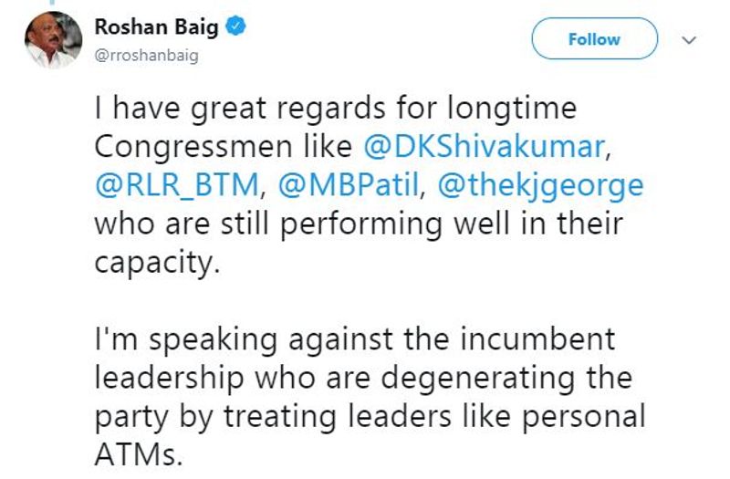The height and width of the screenshot is (479, 730).
Task: Click Roshan Baig's profile avatar photo
Action: point(53,40)
